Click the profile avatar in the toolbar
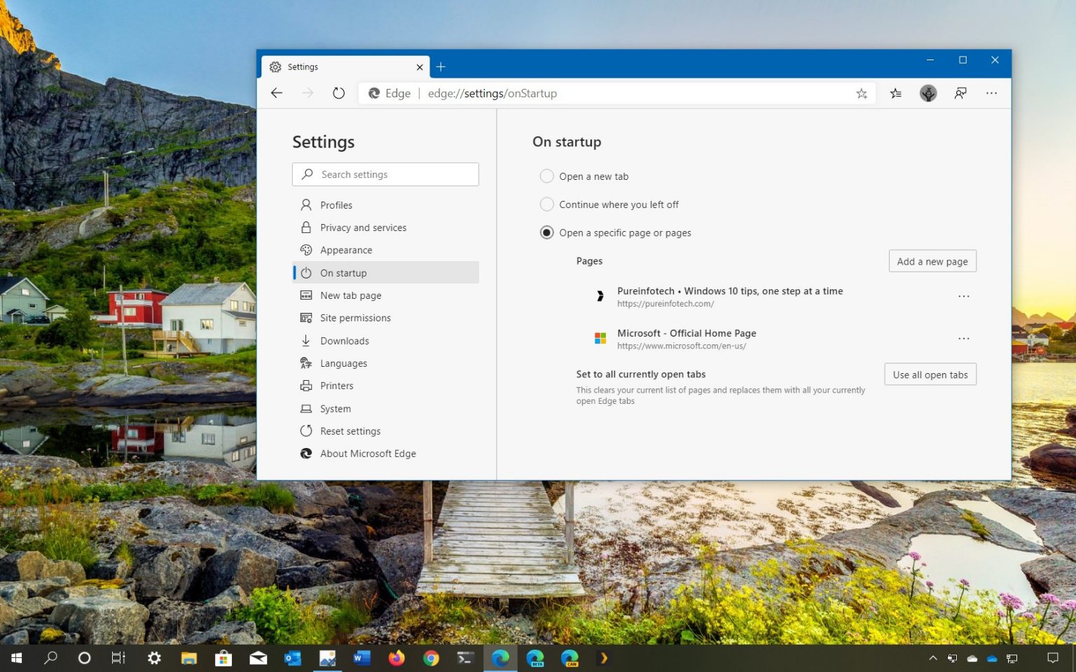This screenshot has height=672, width=1076. click(928, 93)
